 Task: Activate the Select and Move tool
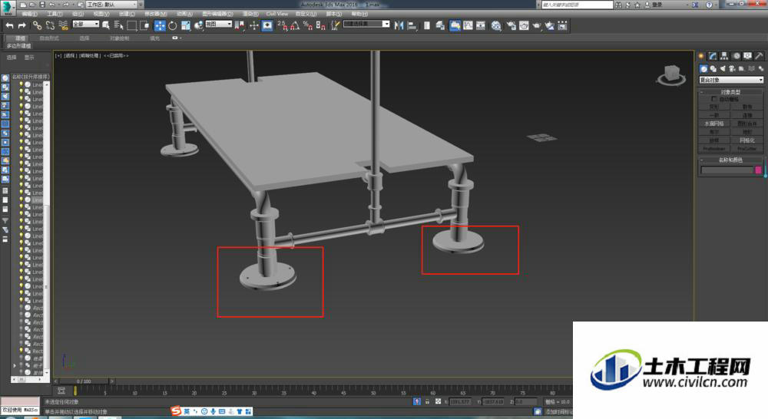160,25
